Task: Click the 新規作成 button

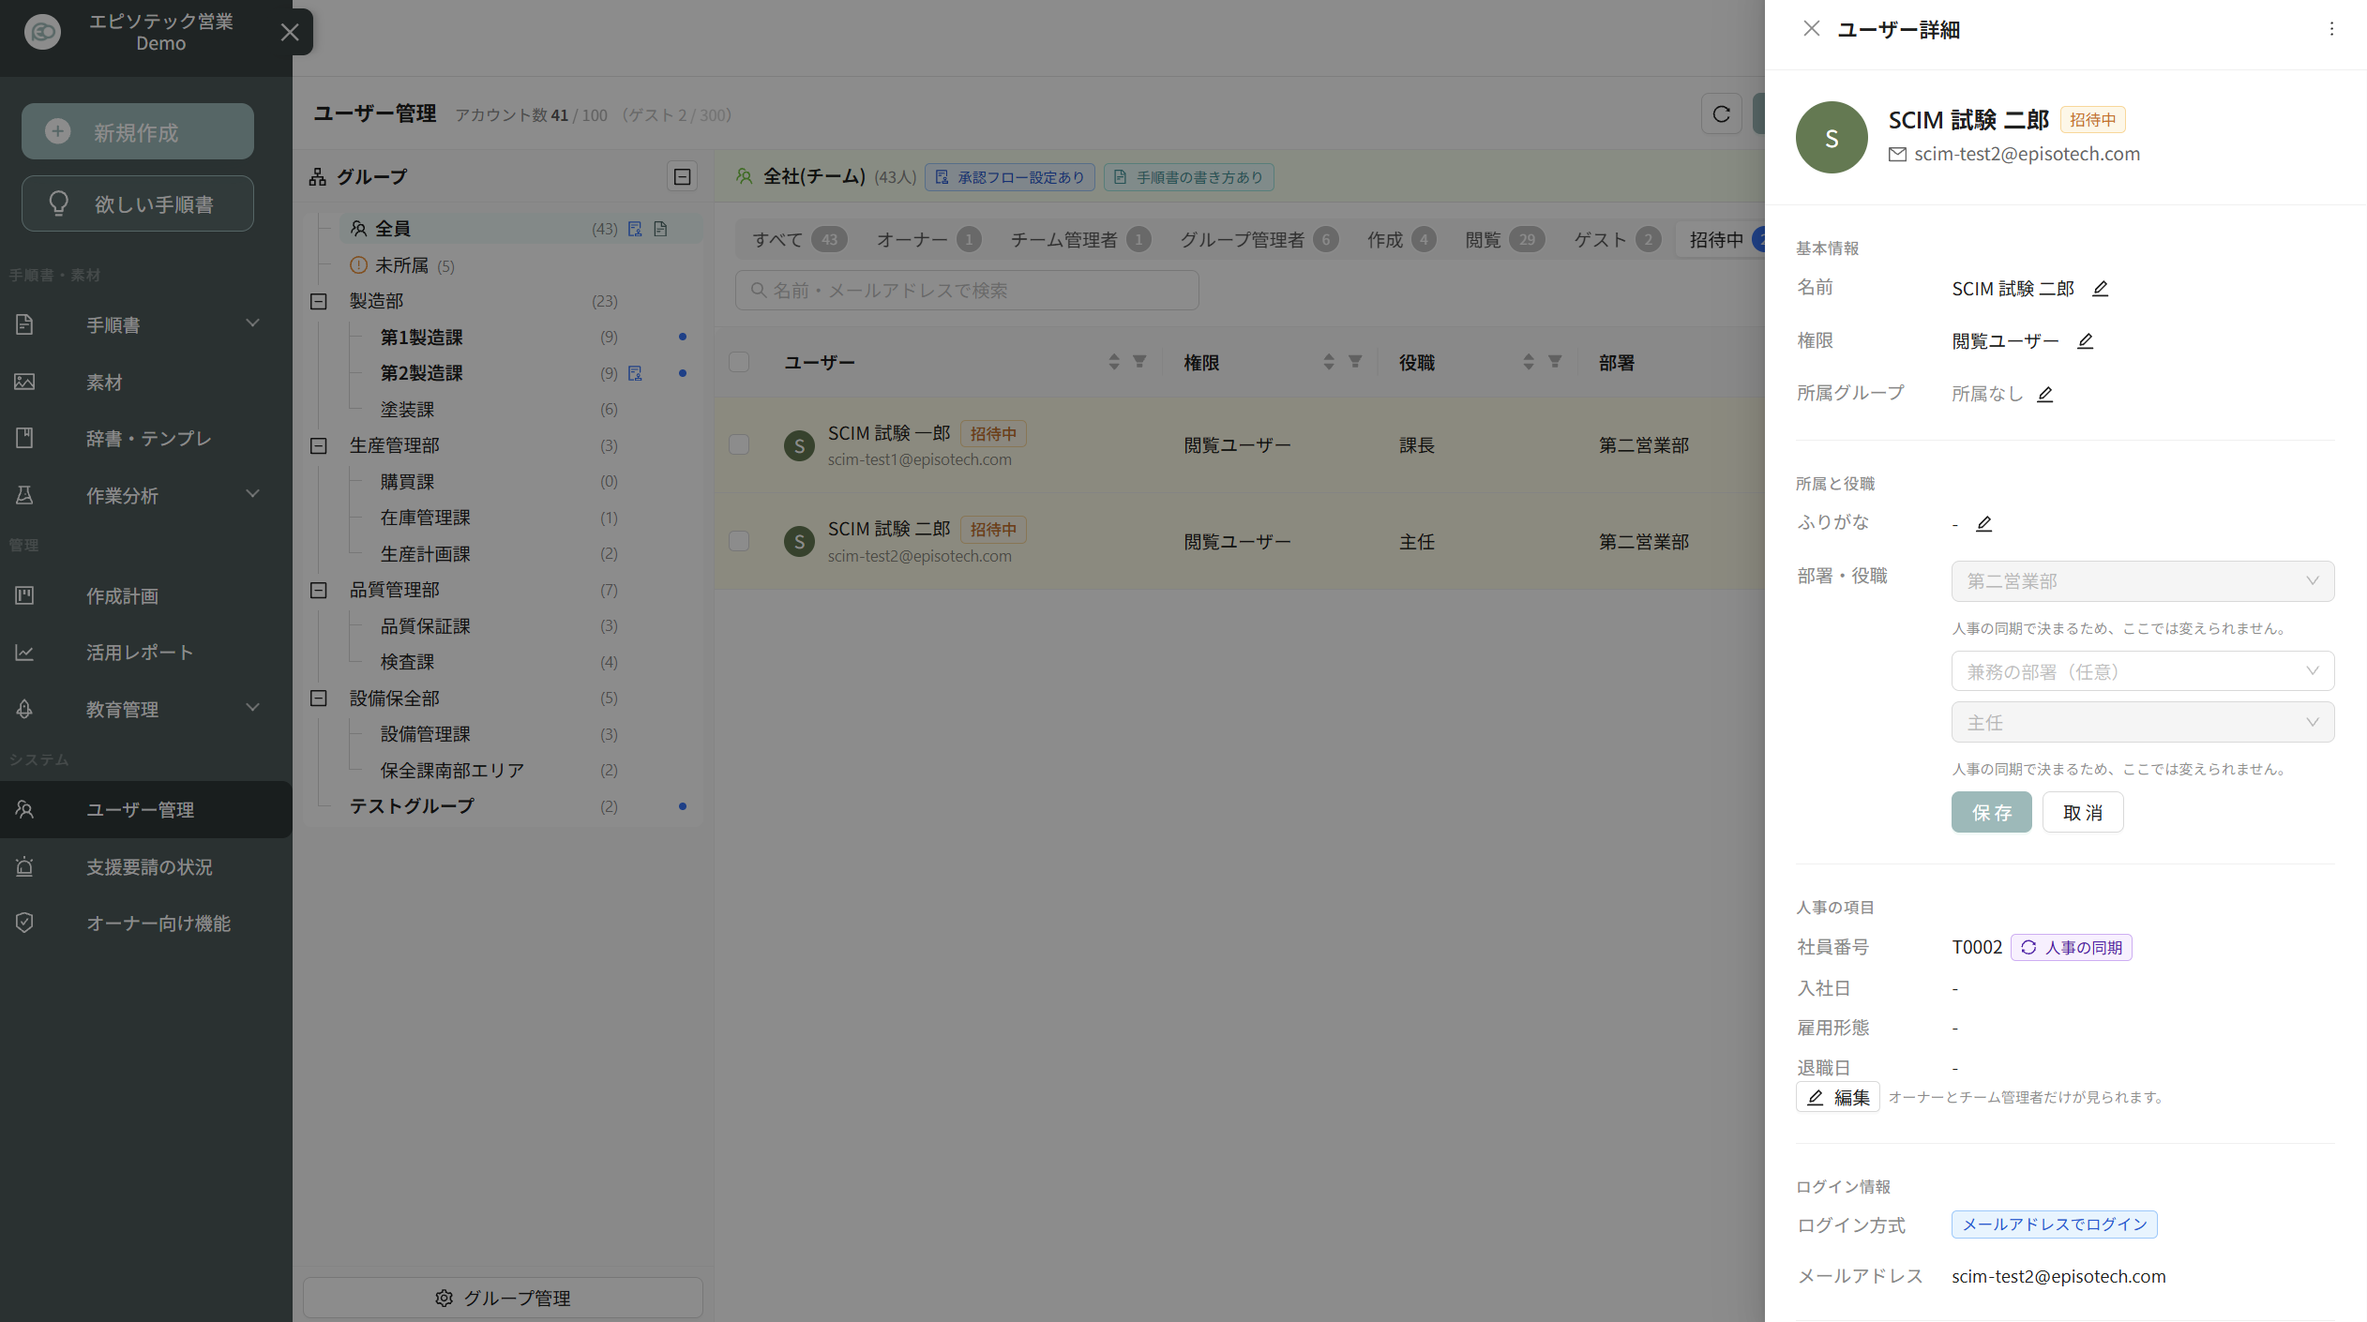Action: 138,131
